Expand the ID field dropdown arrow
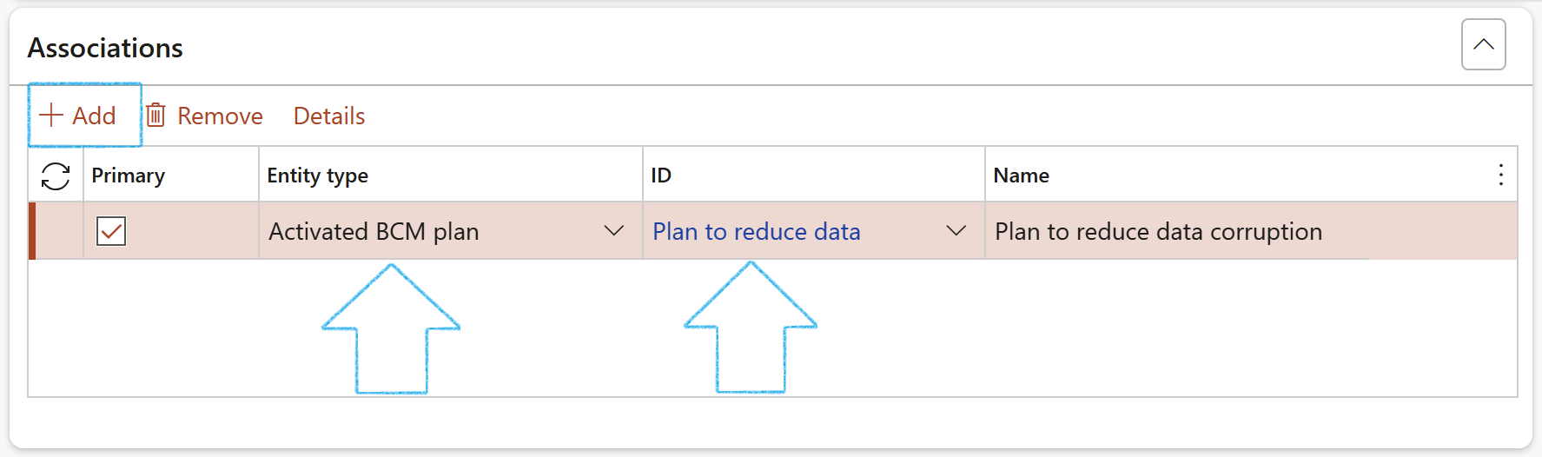The width and height of the screenshot is (1542, 457). 956,231
